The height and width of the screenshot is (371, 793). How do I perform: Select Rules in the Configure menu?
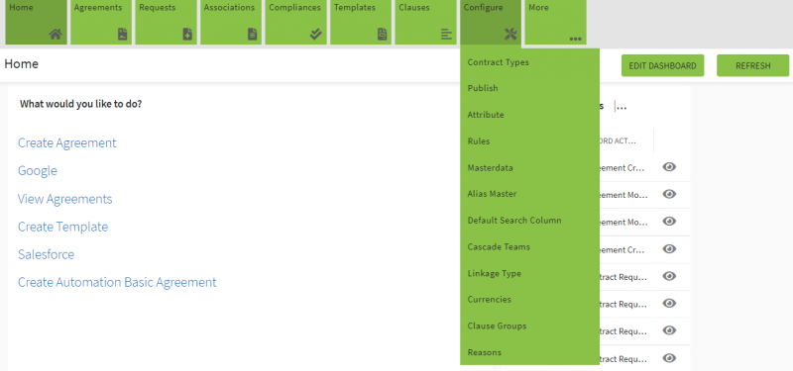pyautogui.click(x=479, y=141)
